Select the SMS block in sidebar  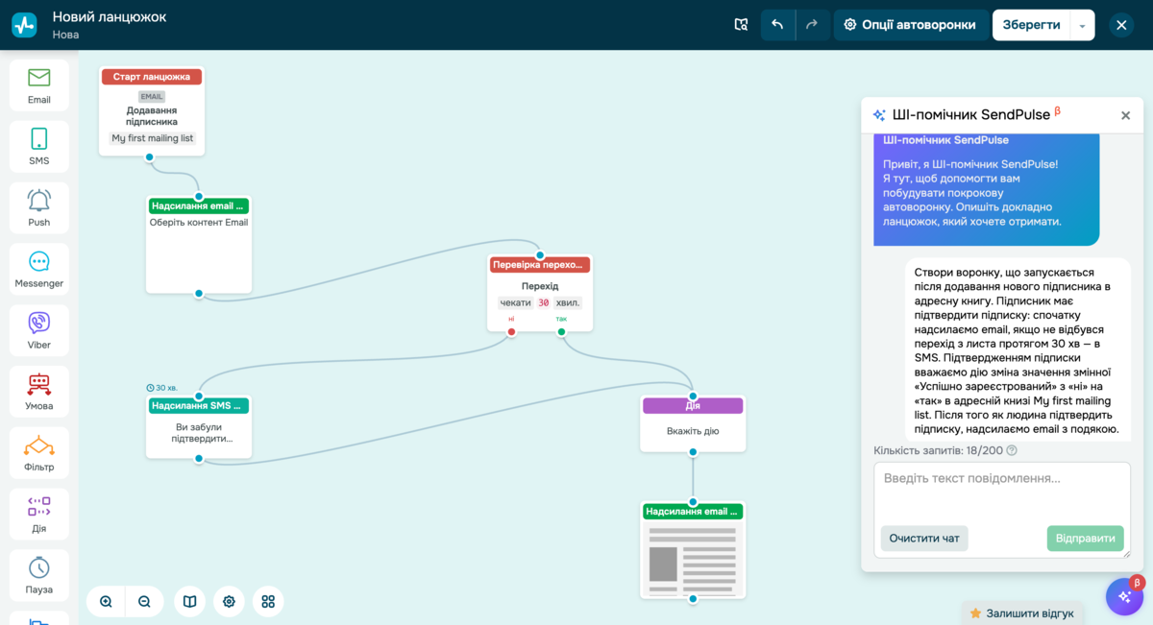tap(38, 147)
